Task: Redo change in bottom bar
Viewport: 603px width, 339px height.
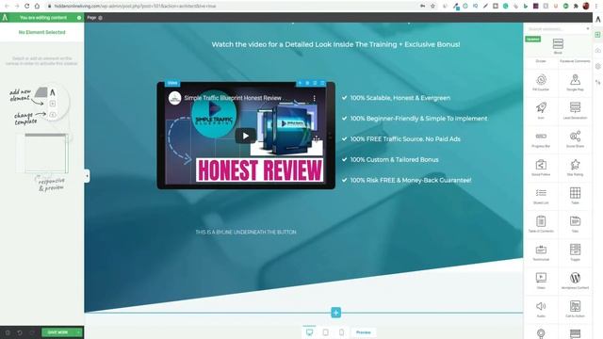Action: (x=31, y=332)
